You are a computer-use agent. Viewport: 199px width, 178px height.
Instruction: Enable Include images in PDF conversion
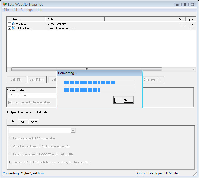coord(10,138)
